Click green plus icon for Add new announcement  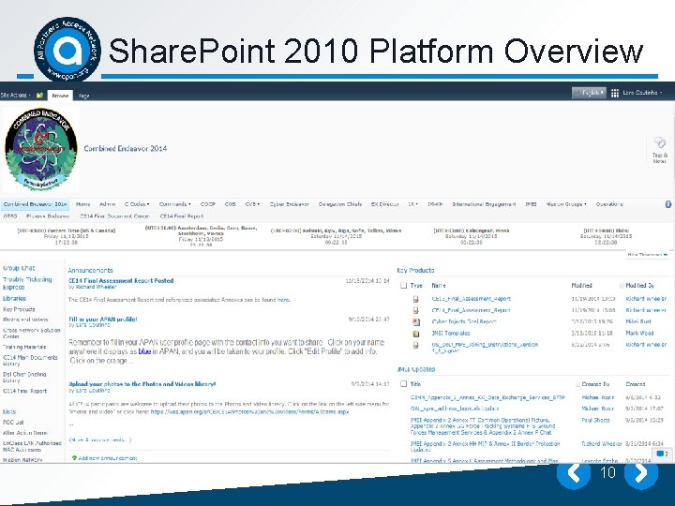pos(74,458)
